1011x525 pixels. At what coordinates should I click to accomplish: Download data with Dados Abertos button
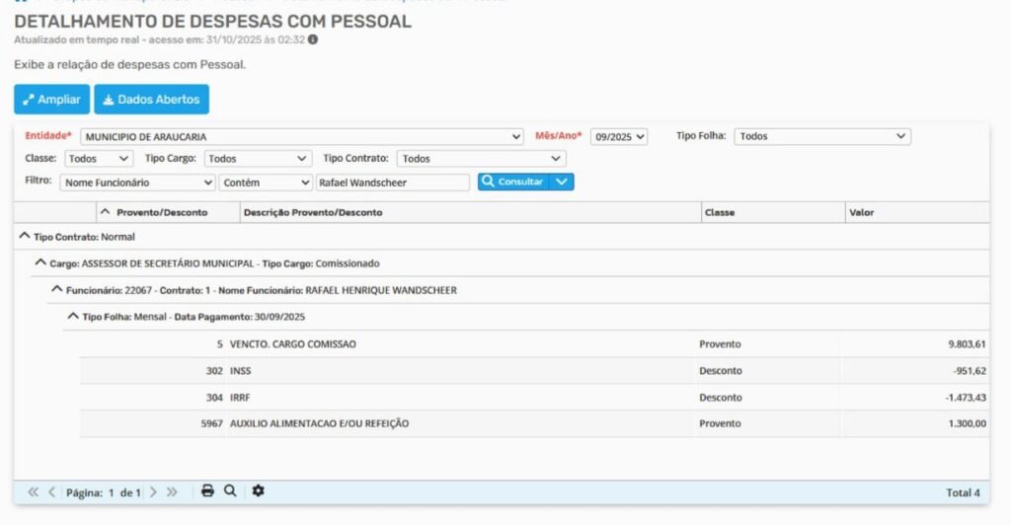(151, 100)
